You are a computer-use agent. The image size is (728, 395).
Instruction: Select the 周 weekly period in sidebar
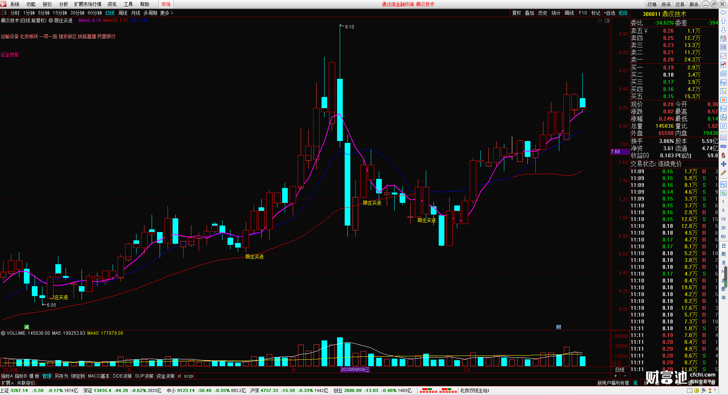click(723, 254)
